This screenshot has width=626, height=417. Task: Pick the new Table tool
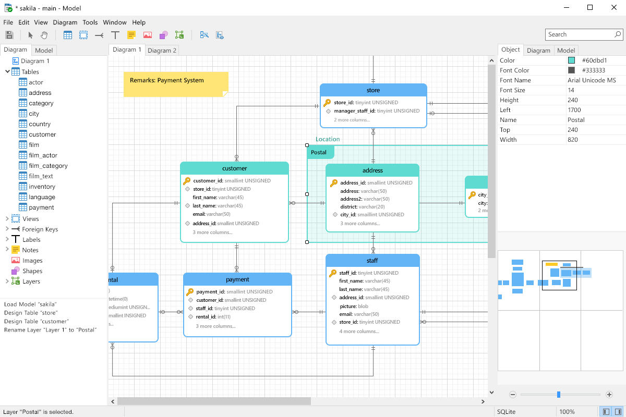pyautogui.click(x=68, y=35)
